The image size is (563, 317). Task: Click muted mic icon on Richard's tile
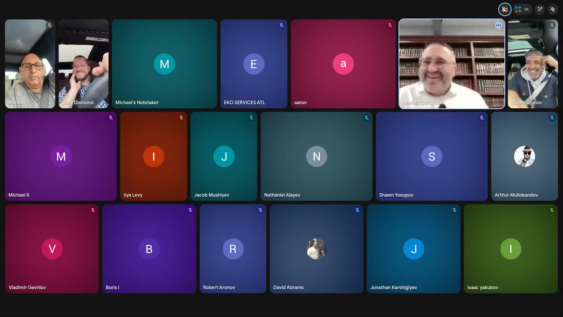coord(49,26)
